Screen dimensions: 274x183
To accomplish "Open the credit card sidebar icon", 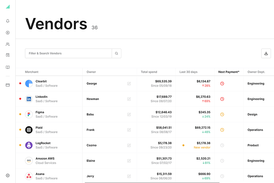I will tap(8, 85).
